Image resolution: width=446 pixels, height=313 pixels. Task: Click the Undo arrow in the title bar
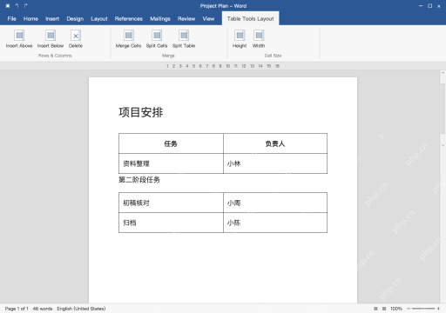[17, 6]
